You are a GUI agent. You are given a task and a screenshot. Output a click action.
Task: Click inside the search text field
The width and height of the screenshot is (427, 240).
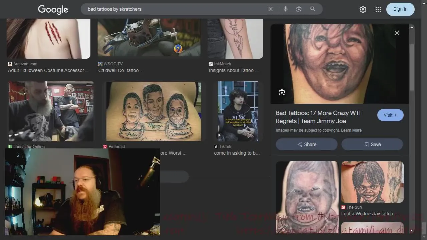[175, 9]
